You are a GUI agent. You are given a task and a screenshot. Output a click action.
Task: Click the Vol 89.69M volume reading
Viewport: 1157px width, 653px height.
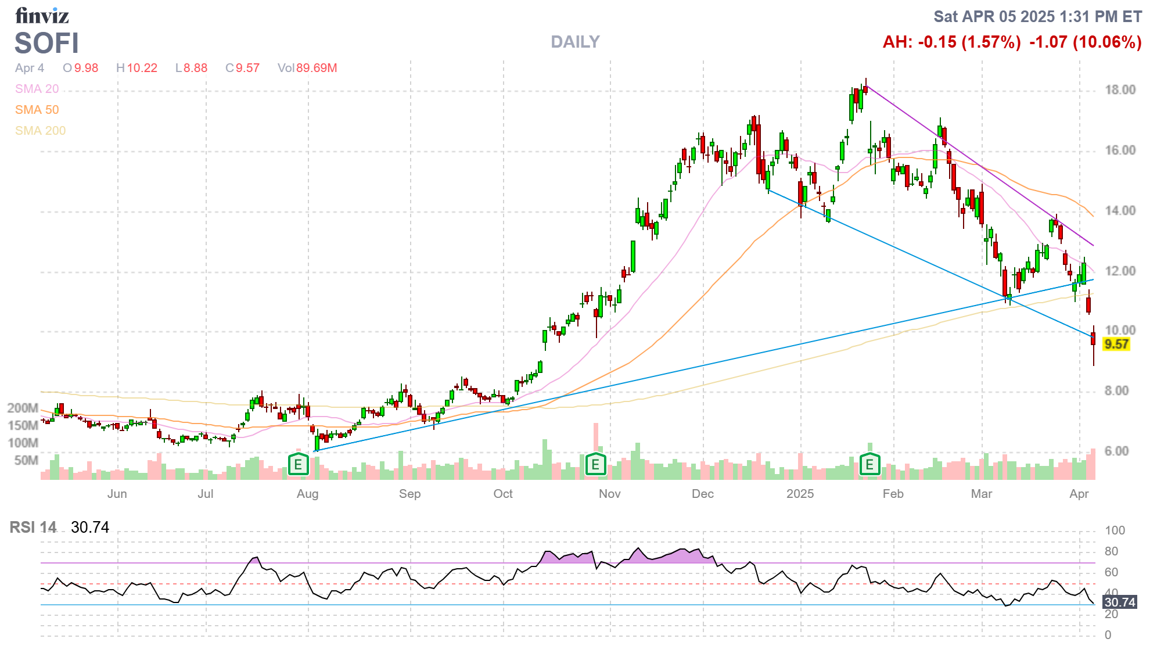point(308,68)
